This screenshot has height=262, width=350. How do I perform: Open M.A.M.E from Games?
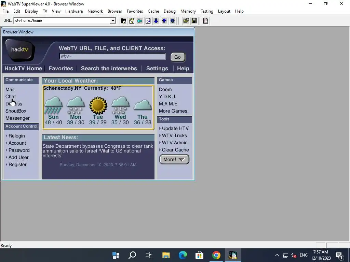[168, 104]
